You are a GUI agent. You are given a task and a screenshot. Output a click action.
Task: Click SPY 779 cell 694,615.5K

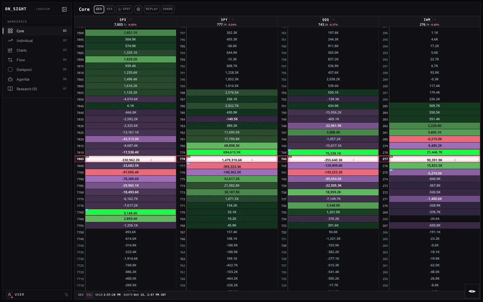point(232,152)
